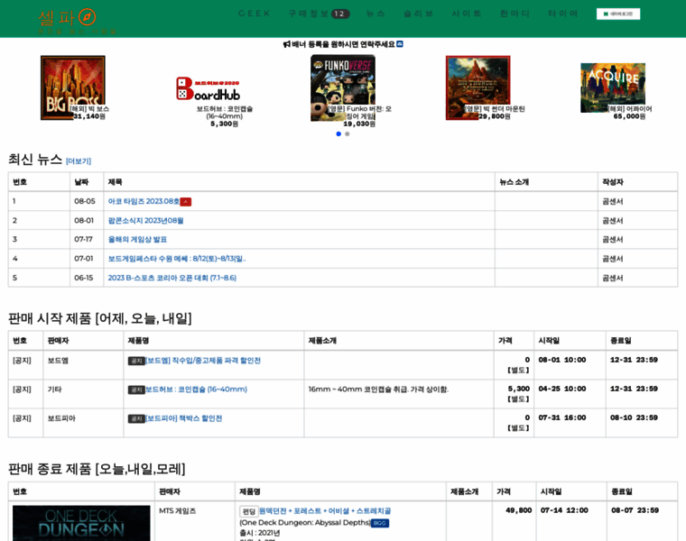Open the 아코 타임즈 2023.08호 news post
The image size is (686, 541).
pos(144,201)
